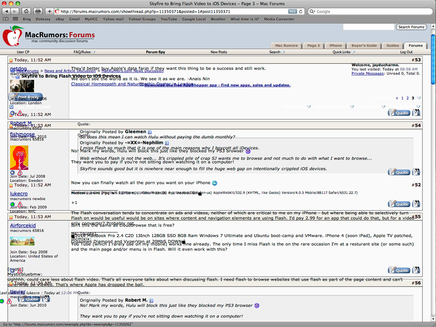Image resolution: width=436 pixels, height=327 pixels.
Task: Click the small multi-quote icon near tlevier
Action: pos(46,299)
